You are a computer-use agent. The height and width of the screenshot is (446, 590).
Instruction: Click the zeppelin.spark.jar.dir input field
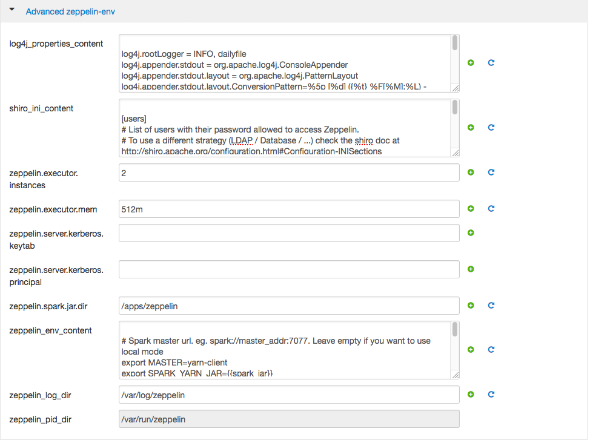click(289, 306)
